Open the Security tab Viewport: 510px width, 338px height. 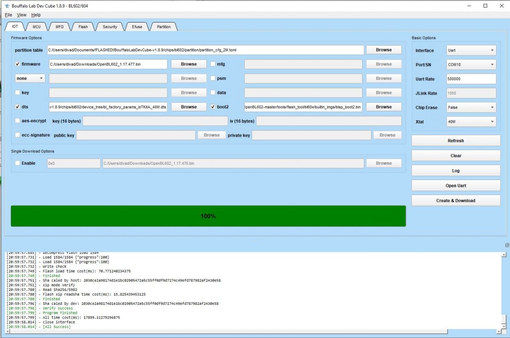(x=110, y=27)
